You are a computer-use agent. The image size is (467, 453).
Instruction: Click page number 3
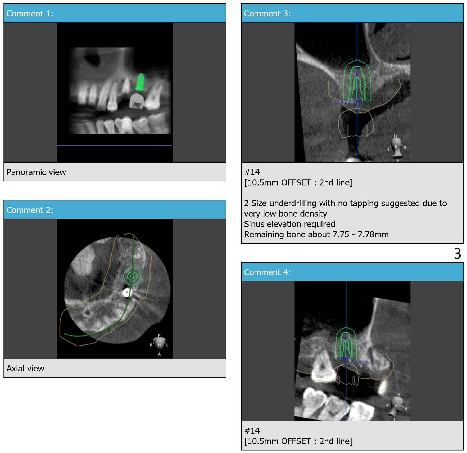[457, 253]
